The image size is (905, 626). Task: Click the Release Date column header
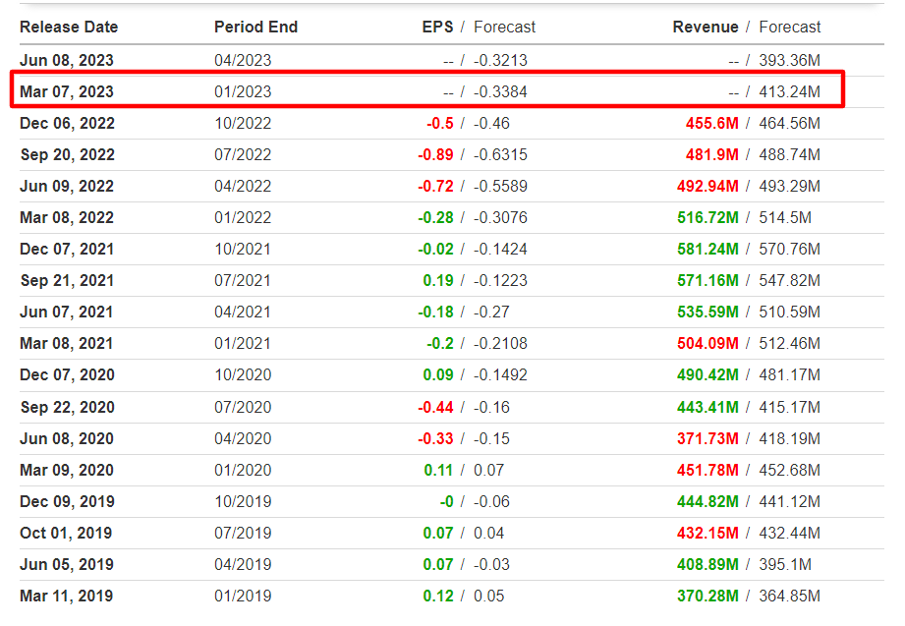pos(69,28)
